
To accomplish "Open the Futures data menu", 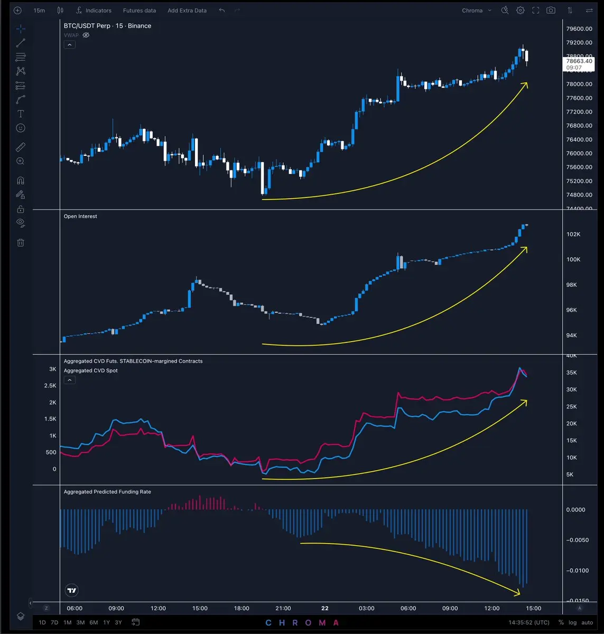I will 140,11.
